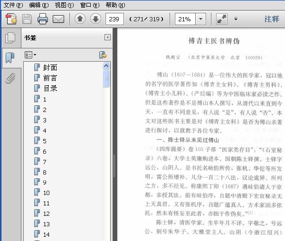Viewport: 285px width, 241px height.
Task: Select bookmark 4
Action: (x=45, y=130)
